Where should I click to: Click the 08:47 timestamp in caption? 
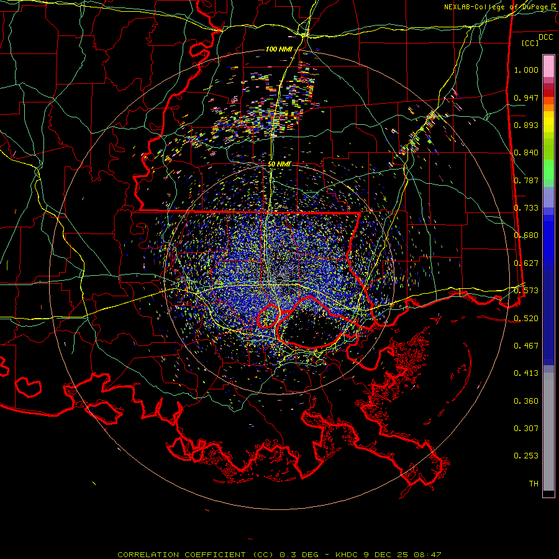(x=427, y=555)
